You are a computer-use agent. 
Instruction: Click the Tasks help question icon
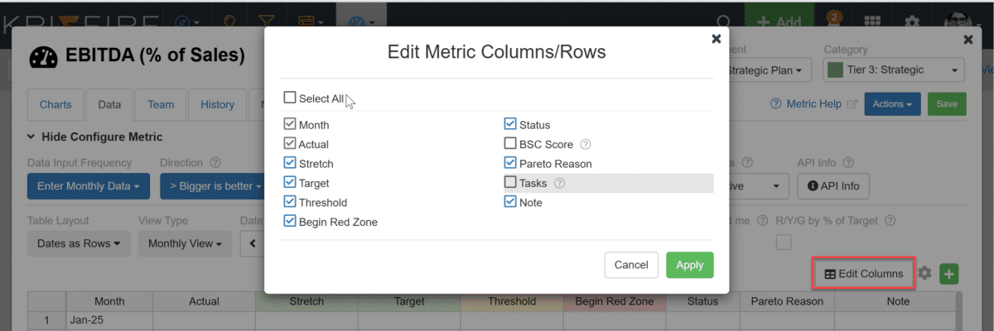(559, 183)
